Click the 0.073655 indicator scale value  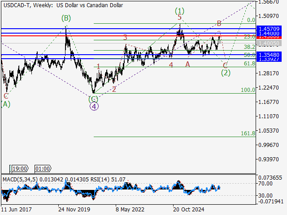click(270, 178)
